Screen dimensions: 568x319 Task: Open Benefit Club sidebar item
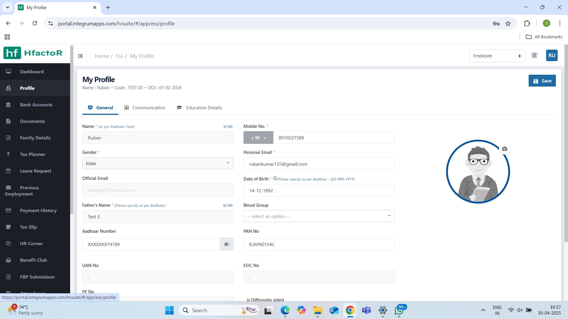pyautogui.click(x=33, y=260)
